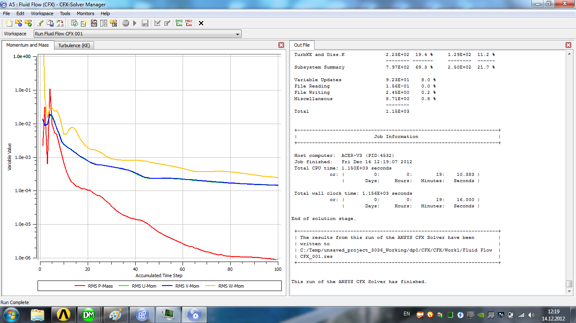Open ANSYS Workbench taskbar icon

pyautogui.click(x=63, y=315)
